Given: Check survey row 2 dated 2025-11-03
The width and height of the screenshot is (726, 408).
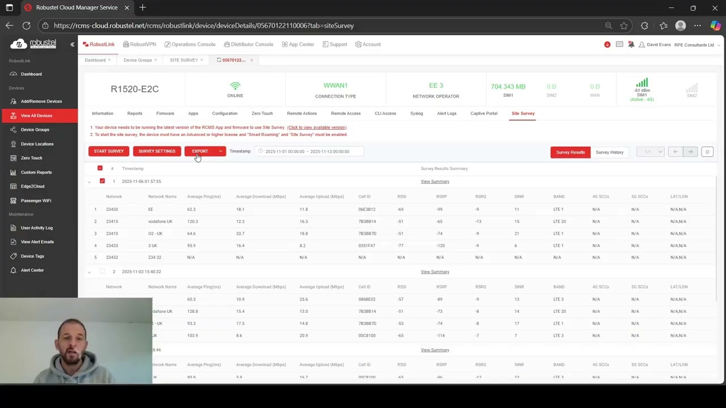Looking at the screenshot, I should point(102,271).
